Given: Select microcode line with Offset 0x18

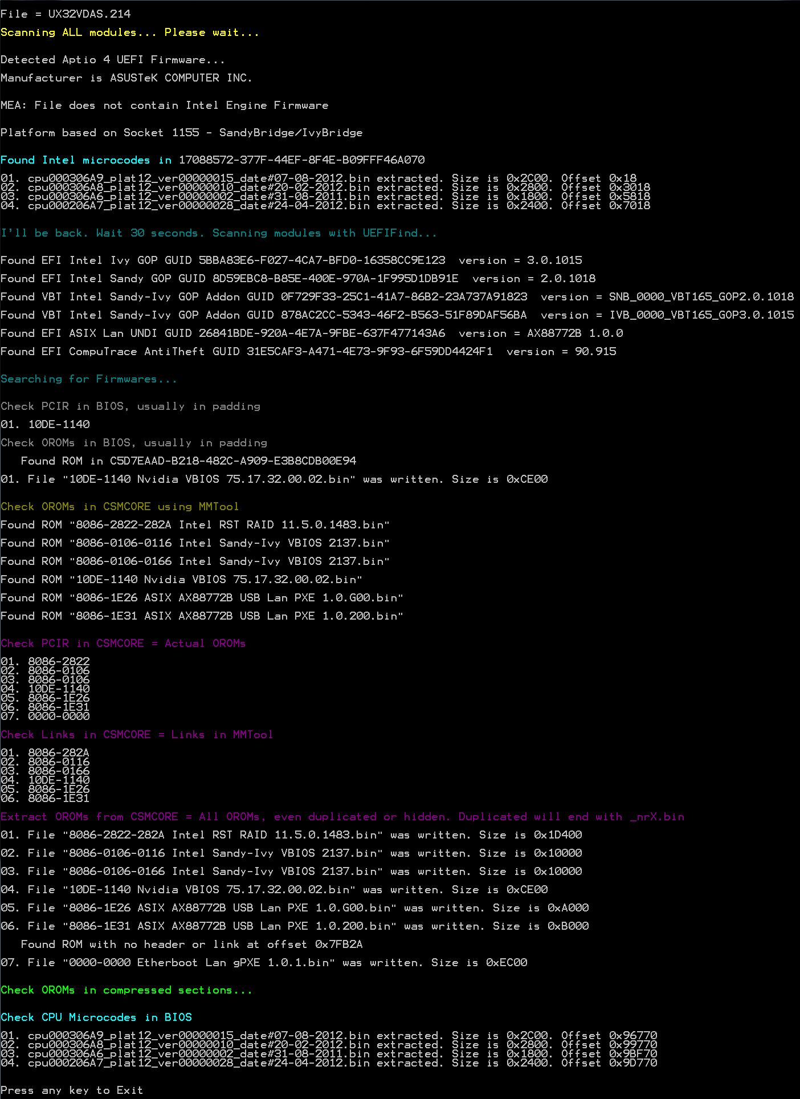Looking at the screenshot, I should 319,178.
